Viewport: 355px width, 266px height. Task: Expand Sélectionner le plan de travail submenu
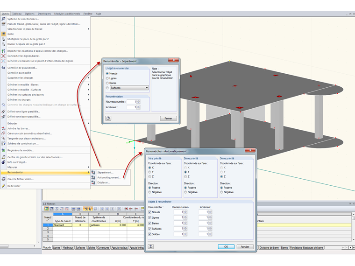(89, 29)
